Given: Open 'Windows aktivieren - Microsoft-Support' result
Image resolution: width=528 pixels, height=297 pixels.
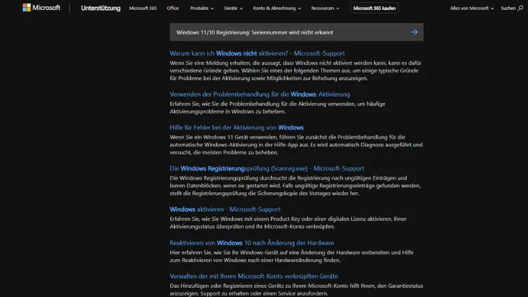Looking at the screenshot, I should tap(225, 210).
